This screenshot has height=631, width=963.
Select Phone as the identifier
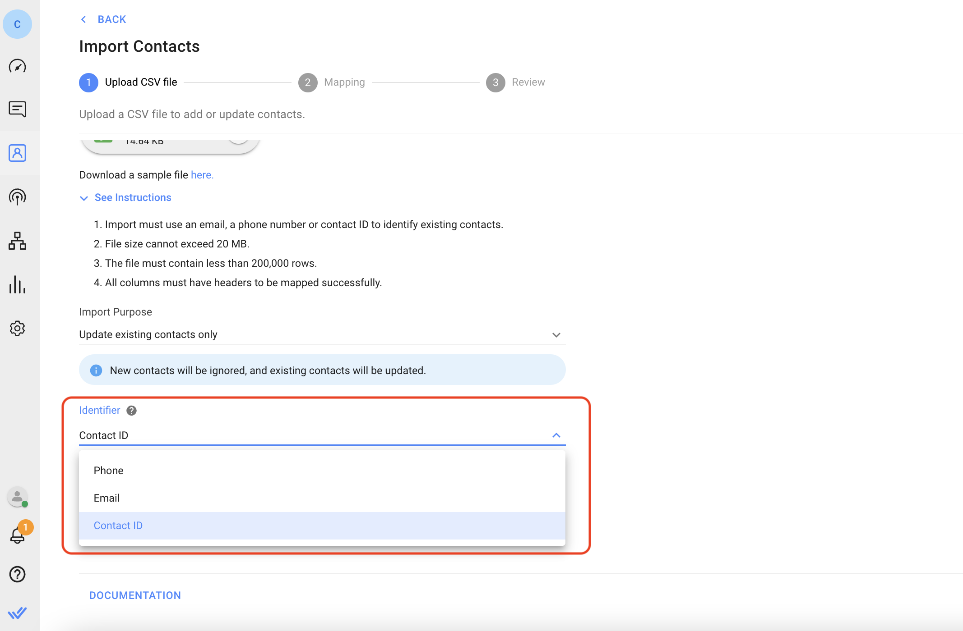coord(108,470)
